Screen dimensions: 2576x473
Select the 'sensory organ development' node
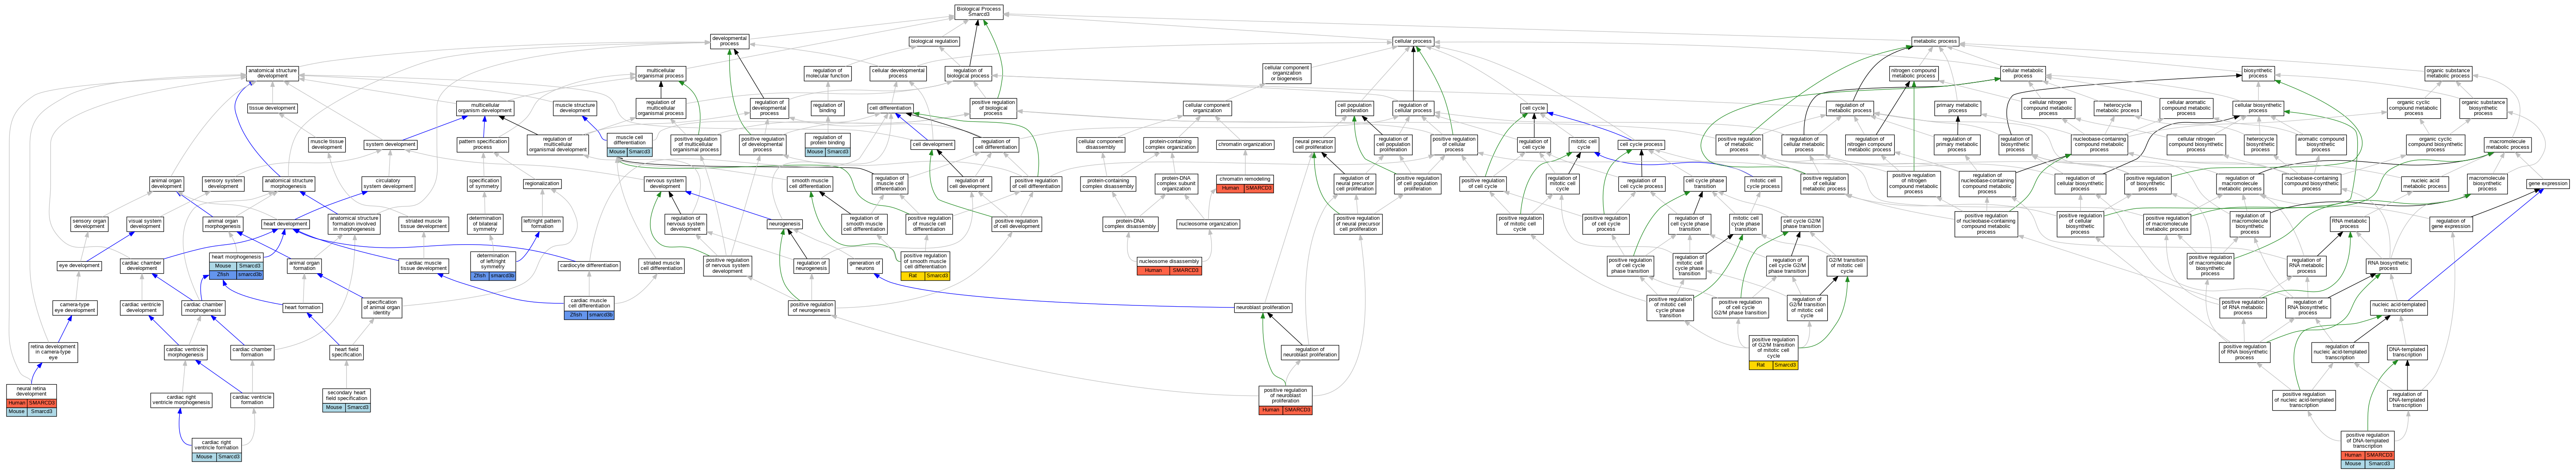(89, 224)
